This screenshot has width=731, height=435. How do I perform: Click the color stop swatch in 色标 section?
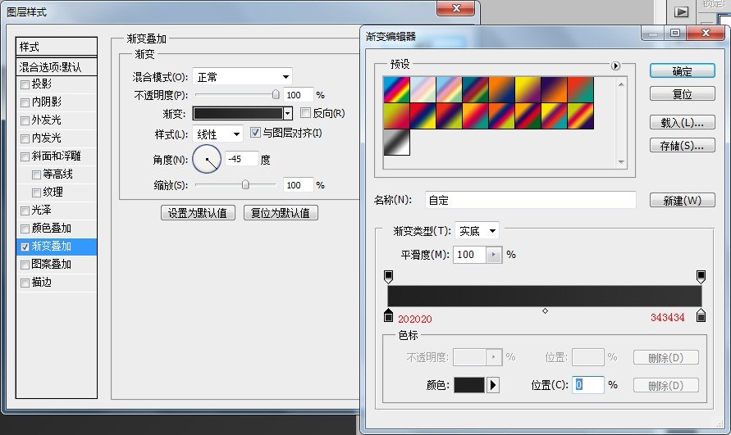(469, 385)
